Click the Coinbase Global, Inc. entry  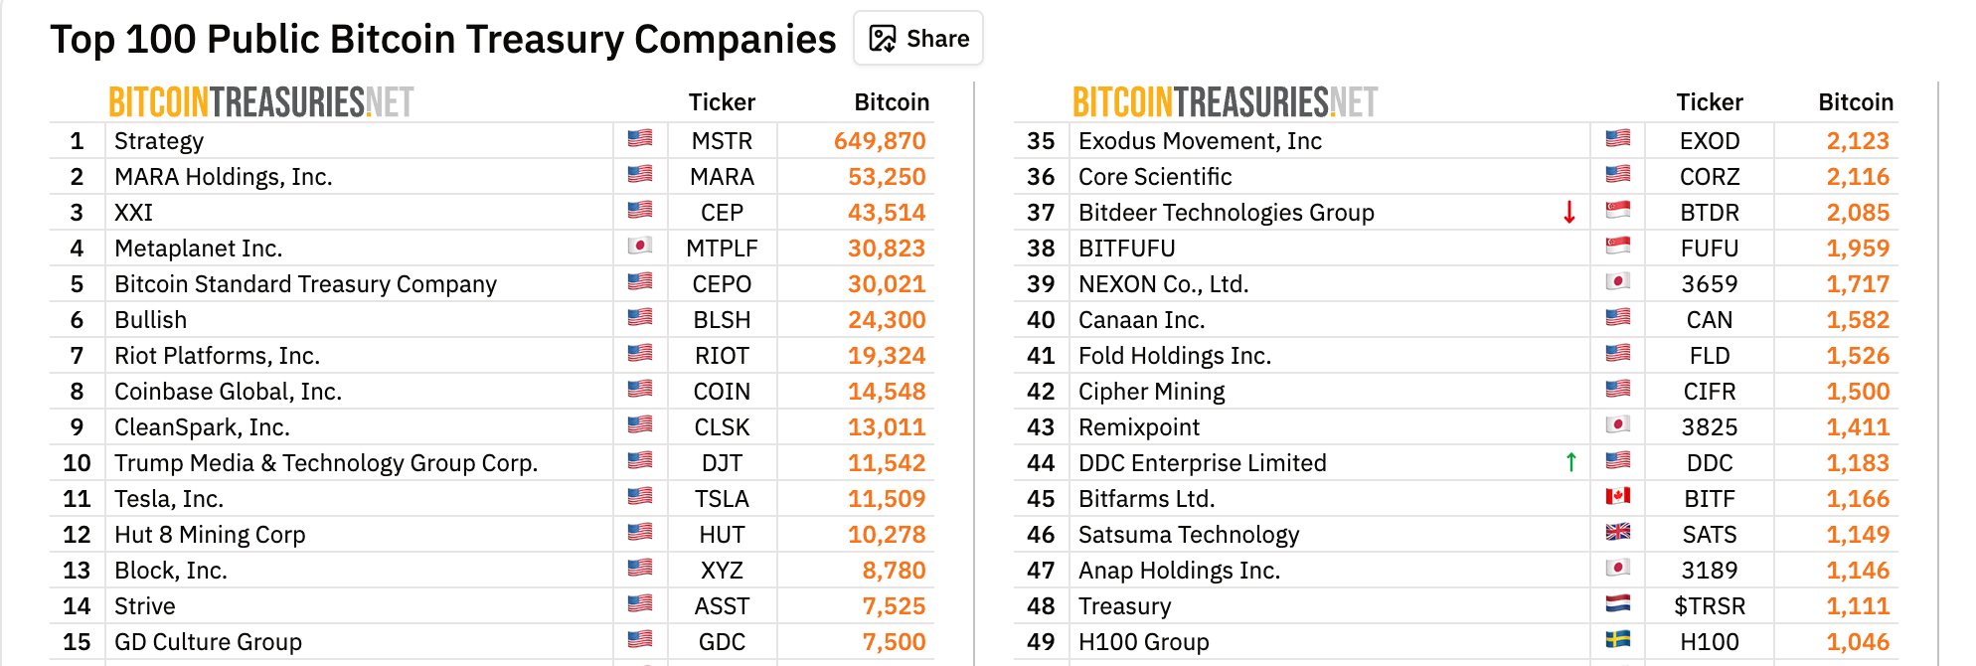pyautogui.click(x=228, y=391)
